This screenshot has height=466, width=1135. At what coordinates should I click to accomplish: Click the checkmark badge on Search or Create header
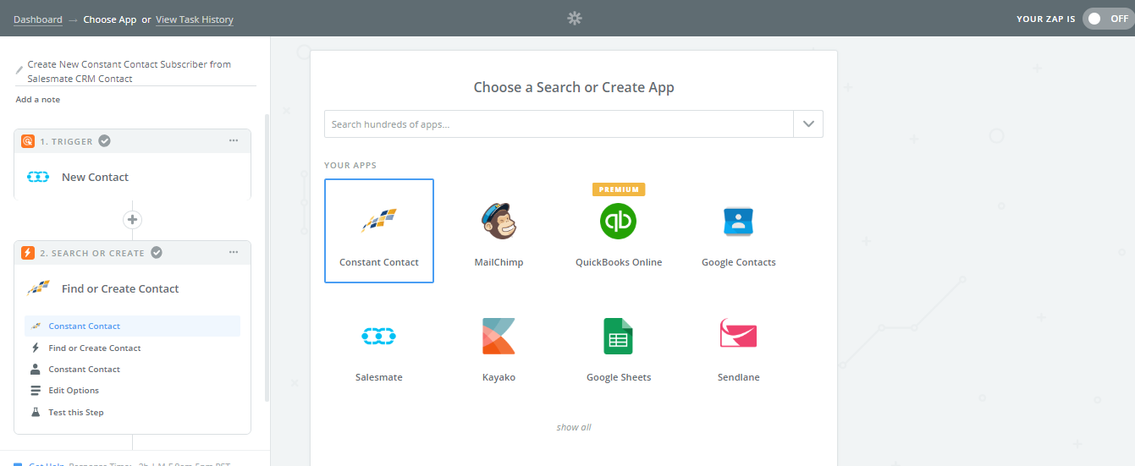[x=157, y=253]
